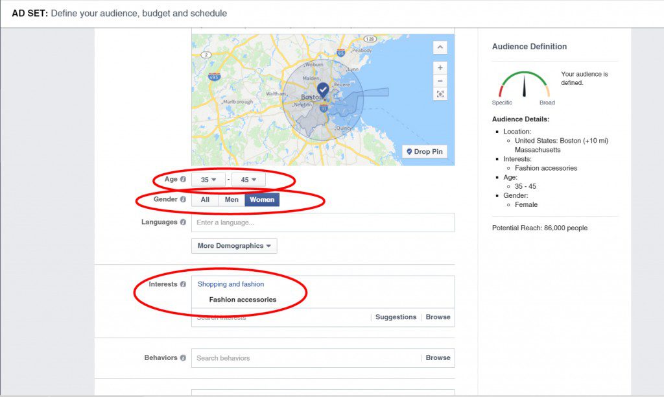The height and width of the screenshot is (397, 664).
Task: Click the info icon beside Behaviors
Action: click(x=183, y=357)
